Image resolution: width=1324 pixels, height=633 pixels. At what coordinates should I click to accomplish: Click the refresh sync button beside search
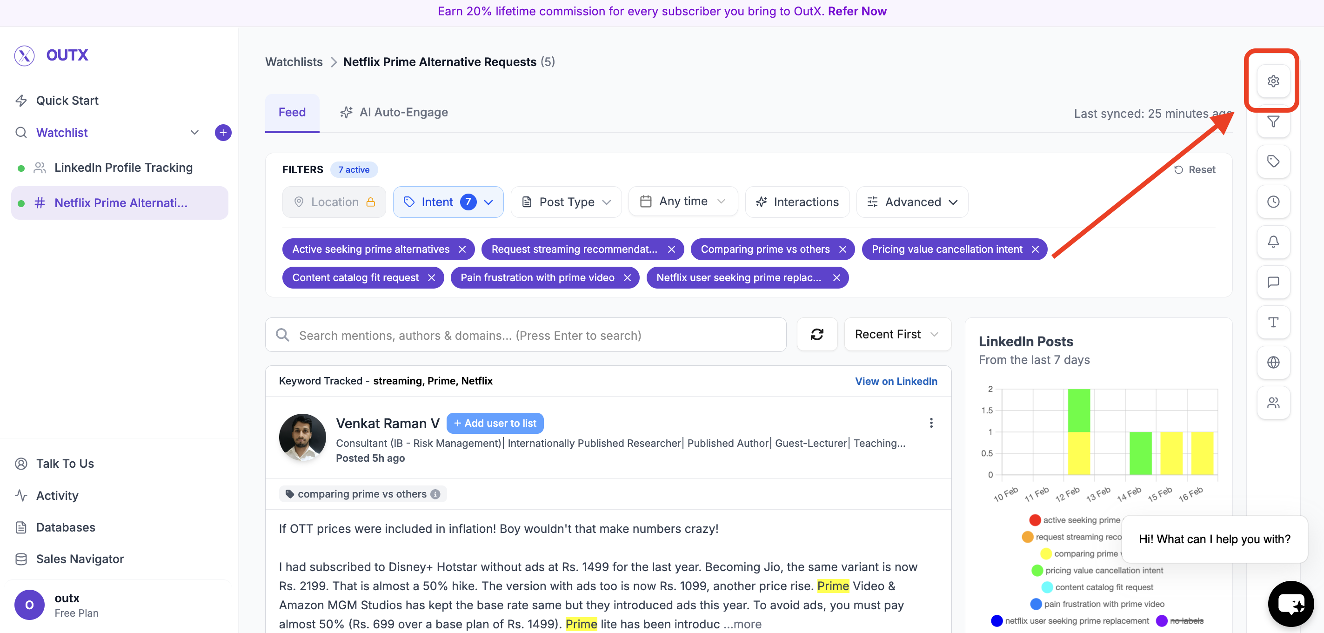coord(817,335)
